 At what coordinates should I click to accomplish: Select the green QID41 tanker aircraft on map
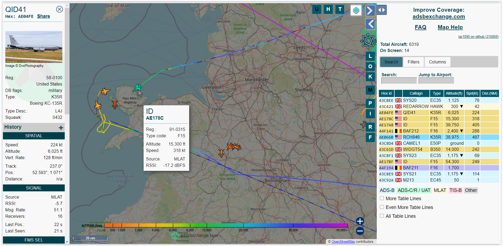coord(138,87)
